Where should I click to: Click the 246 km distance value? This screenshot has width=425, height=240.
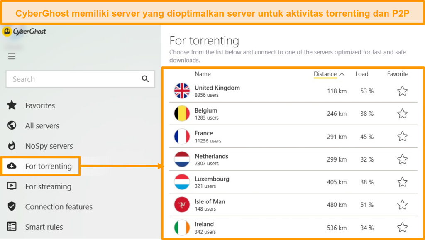click(x=337, y=114)
